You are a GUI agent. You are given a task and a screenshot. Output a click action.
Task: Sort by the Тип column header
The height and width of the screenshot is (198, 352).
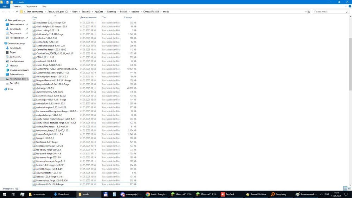105,17
